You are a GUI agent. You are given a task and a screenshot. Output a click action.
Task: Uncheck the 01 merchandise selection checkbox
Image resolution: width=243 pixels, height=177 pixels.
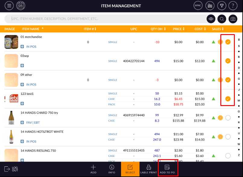[x=228, y=42]
